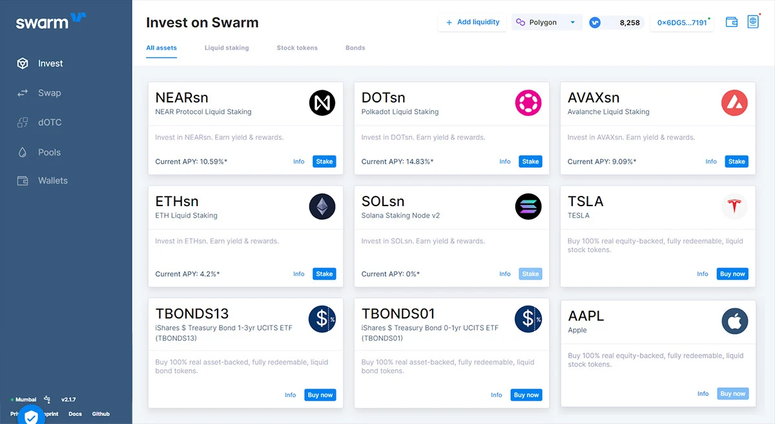The height and width of the screenshot is (424, 775).
Task: Open Info for TBONDS01
Action: pyautogui.click(x=497, y=395)
